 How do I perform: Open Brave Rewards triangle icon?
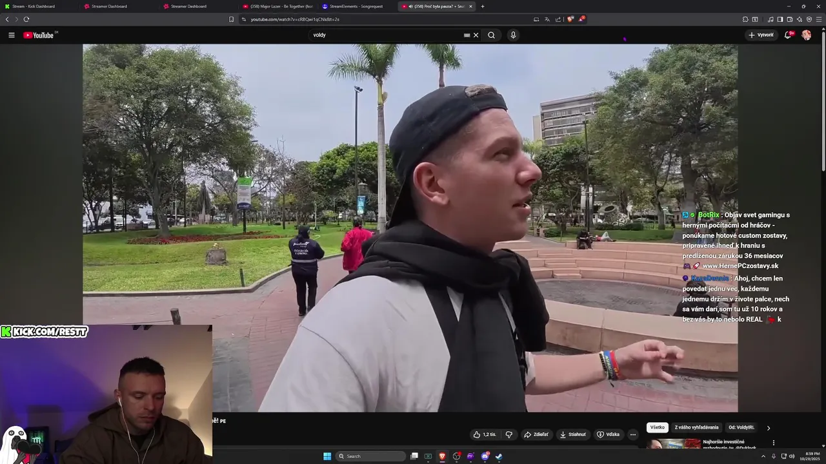tap(581, 19)
